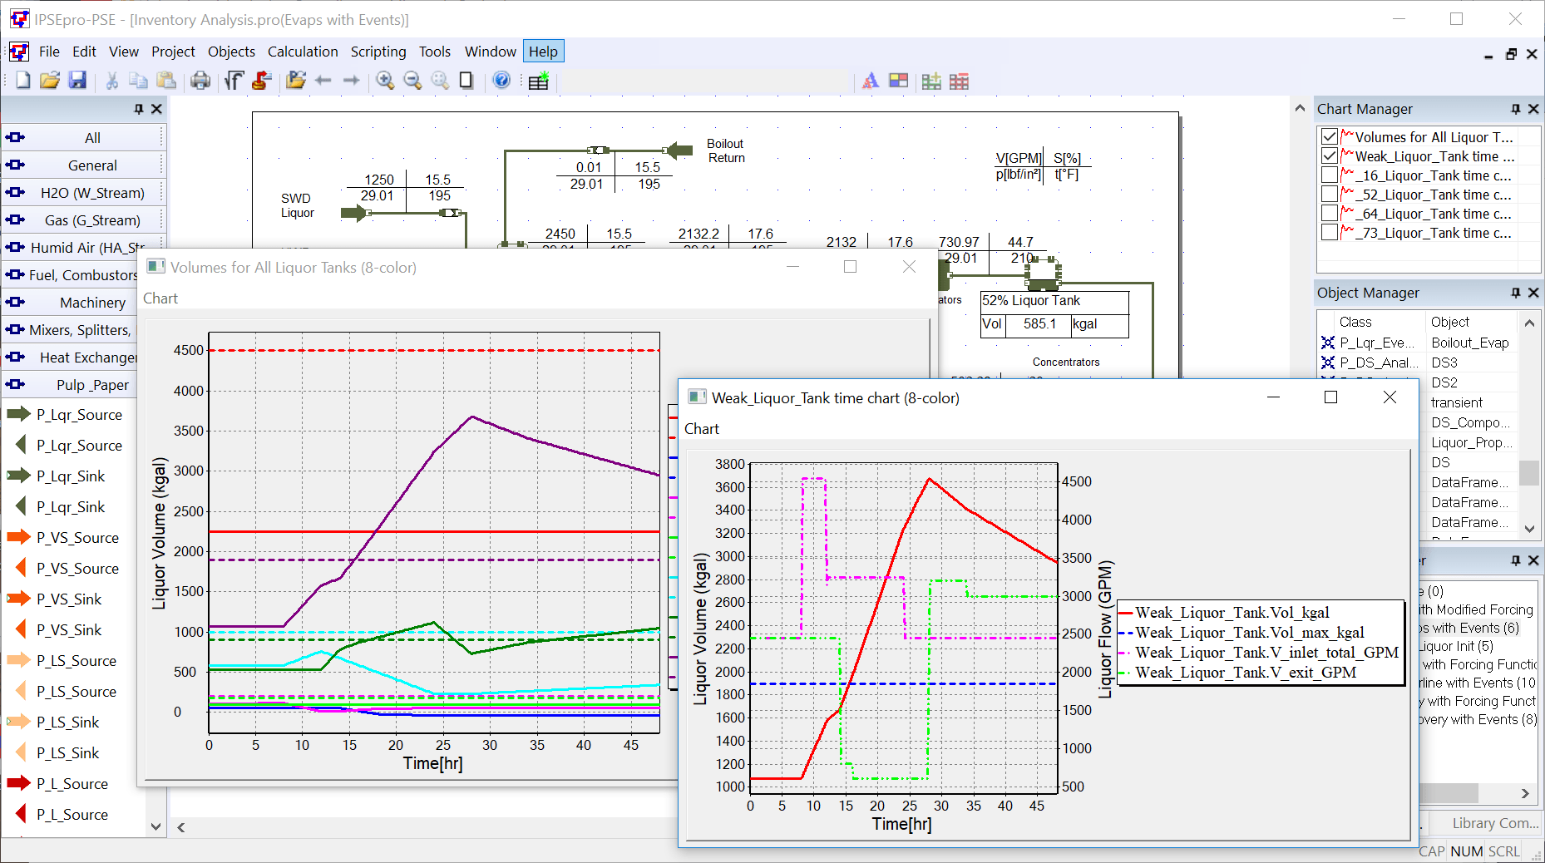Open the Calculation menu
Screen dimensions: 1545x863
tap(303, 52)
